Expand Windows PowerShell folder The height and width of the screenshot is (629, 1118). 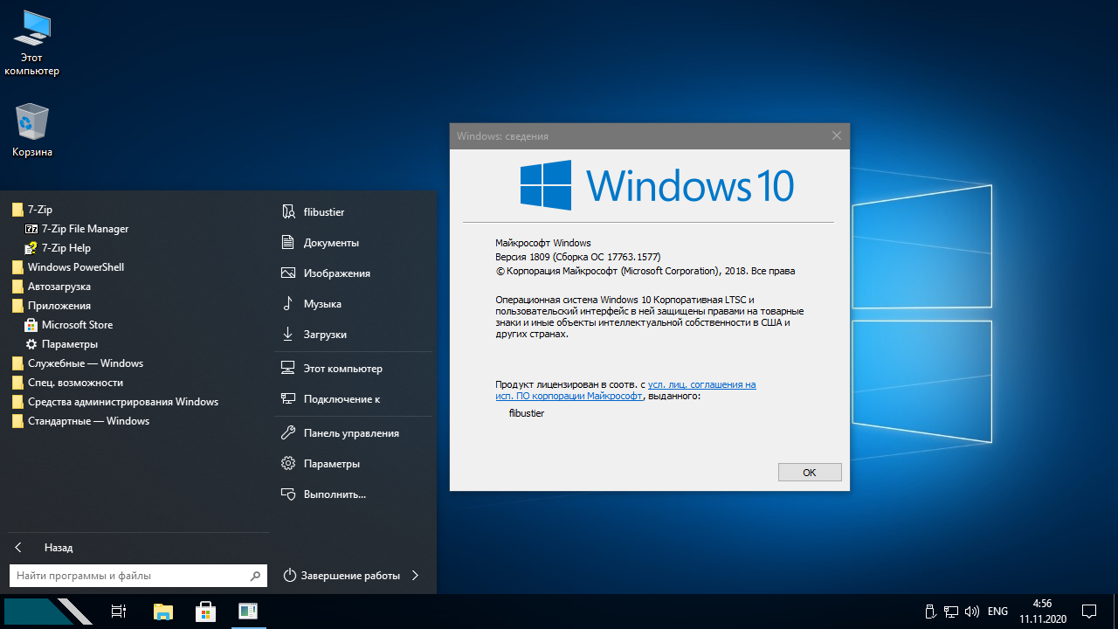[x=68, y=267]
